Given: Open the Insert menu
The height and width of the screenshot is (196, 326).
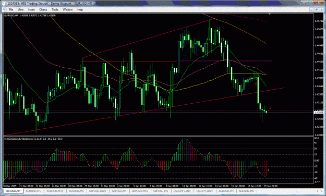Looking at the screenshot, I should (31, 9).
